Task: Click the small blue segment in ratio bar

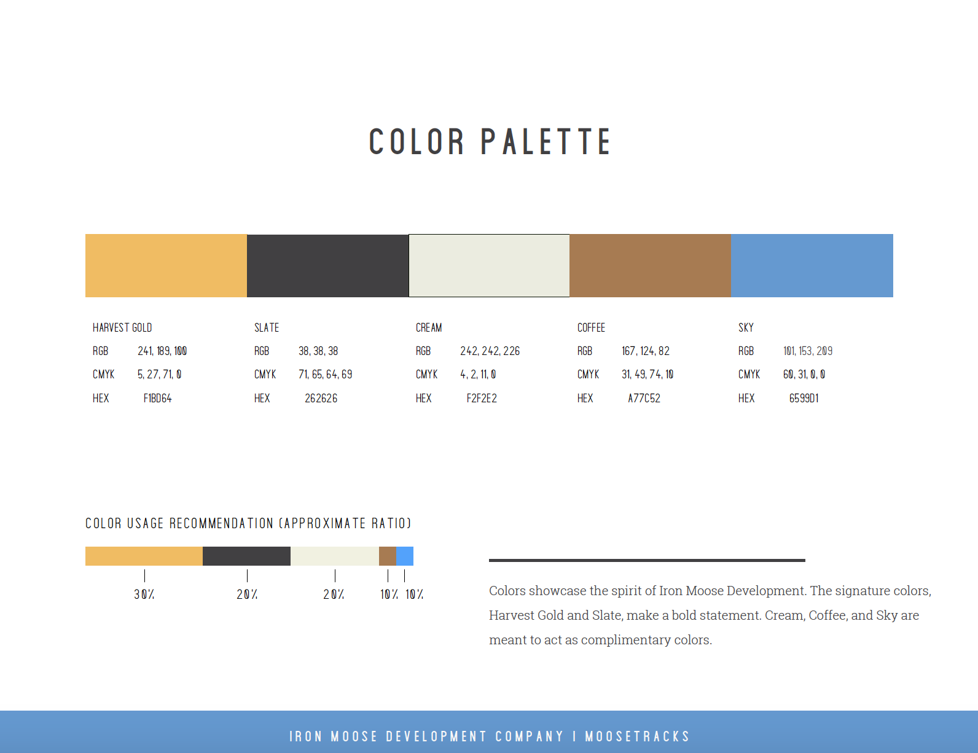Action: coord(405,556)
